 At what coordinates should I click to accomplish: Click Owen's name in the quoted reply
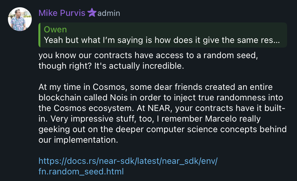55,29
